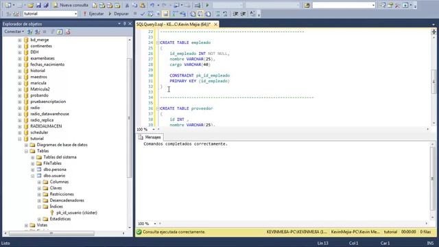Select the Mensajes results tab
The height and width of the screenshot is (247, 439).
click(x=150, y=137)
